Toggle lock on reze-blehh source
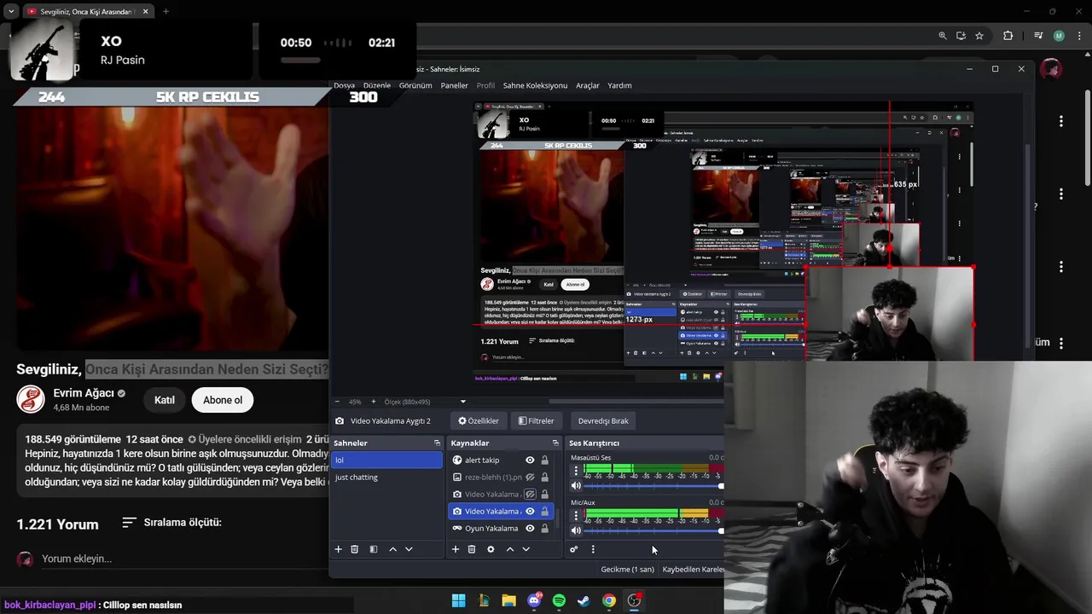This screenshot has width=1092, height=614. pos(544,477)
